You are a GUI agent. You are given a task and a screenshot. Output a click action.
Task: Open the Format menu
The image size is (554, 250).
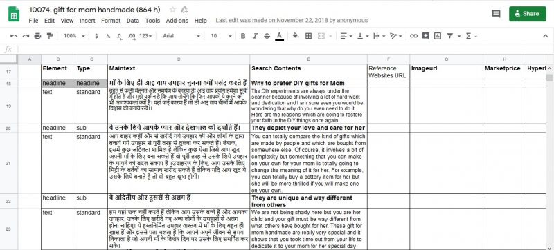click(x=111, y=21)
